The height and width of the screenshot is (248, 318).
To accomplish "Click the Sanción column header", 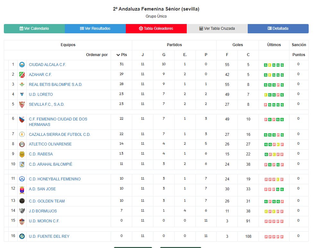I will (x=299, y=45).
